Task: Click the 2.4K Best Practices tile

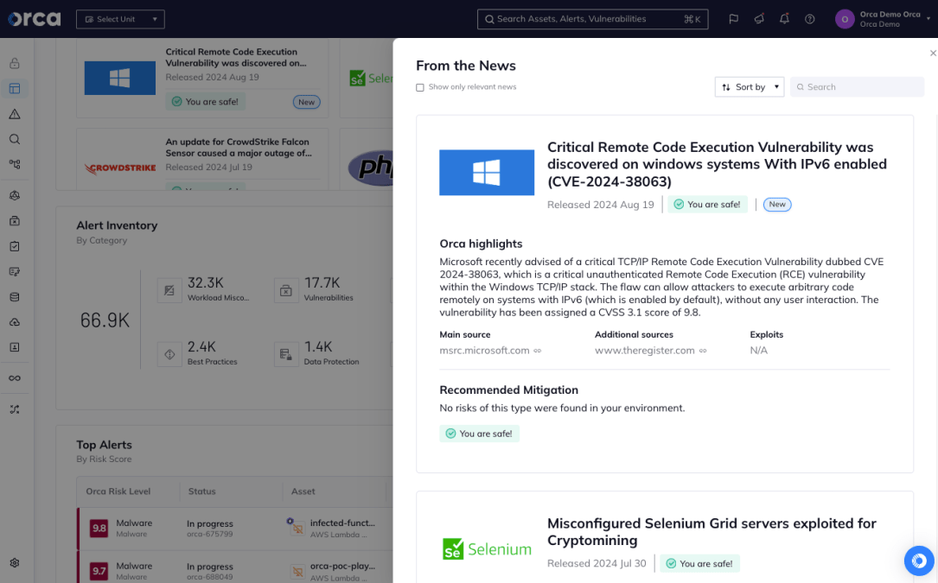Action: coord(199,352)
